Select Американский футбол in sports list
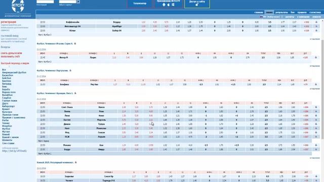Image resolution: width=324 pixels, height=182 pixels. click(14, 73)
